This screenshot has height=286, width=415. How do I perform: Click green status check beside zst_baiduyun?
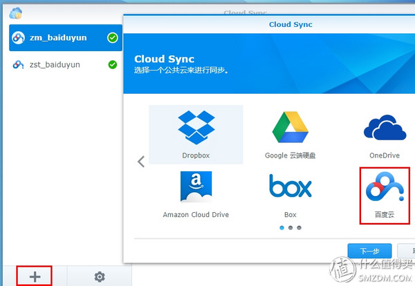pos(113,65)
